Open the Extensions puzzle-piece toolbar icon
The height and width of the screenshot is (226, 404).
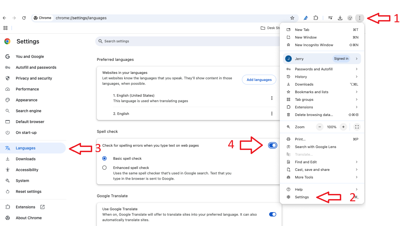[316, 18]
